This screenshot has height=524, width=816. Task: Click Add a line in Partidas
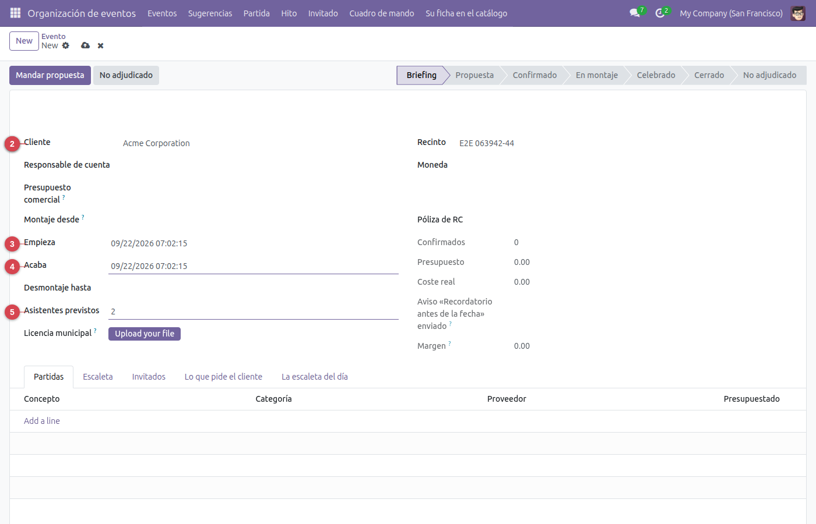(42, 421)
